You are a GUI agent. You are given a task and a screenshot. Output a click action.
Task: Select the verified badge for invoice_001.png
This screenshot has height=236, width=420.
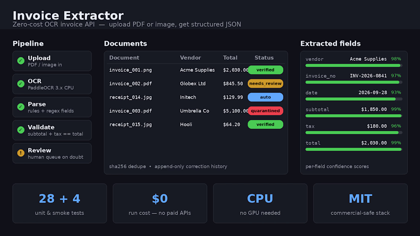point(265,70)
